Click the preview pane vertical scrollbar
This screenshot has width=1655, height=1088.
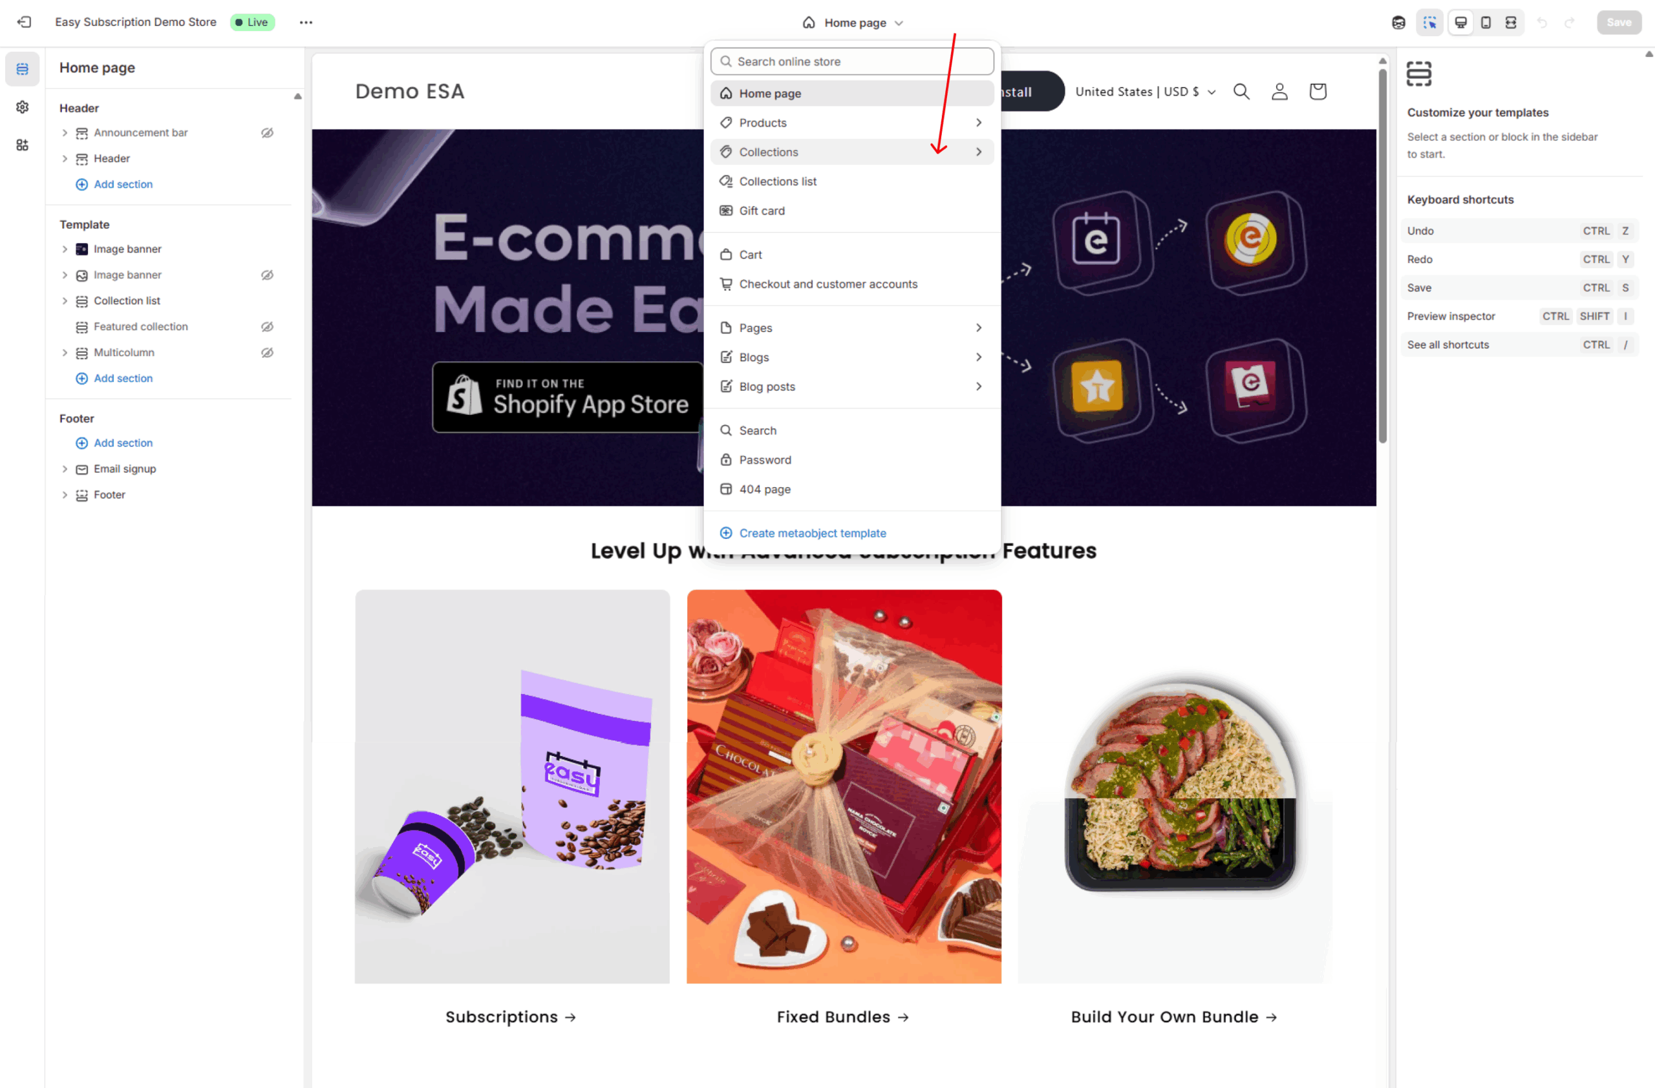tap(1382, 255)
